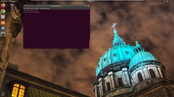Open the Files manager in dock

tap(3, 17)
